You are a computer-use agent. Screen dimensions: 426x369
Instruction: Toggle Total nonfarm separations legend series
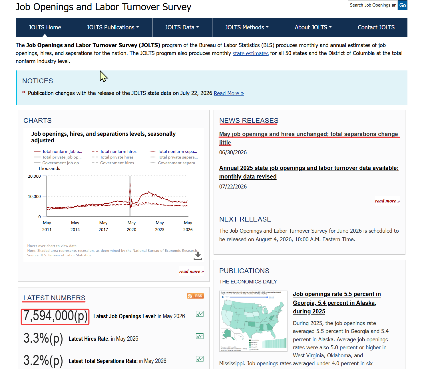tap(173, 151)
